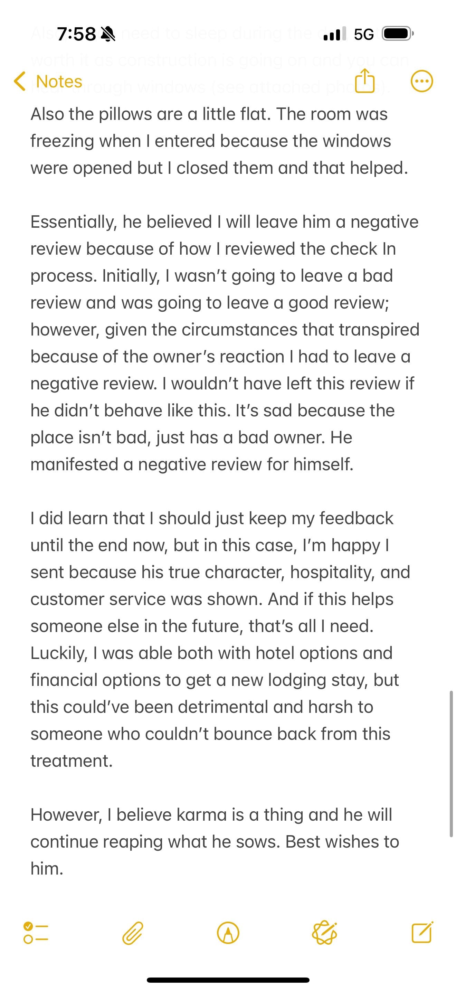
Task: Open the Markup pen tool
Action: [228, 933]
